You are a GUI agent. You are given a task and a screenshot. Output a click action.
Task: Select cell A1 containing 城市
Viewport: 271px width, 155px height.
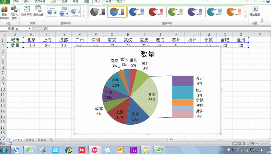pos(15,40)
